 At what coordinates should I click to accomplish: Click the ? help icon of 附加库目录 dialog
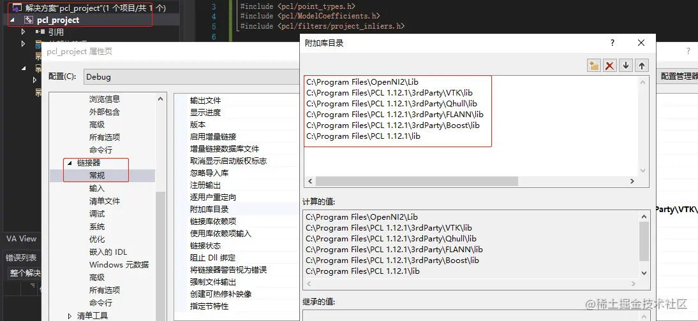613,43
